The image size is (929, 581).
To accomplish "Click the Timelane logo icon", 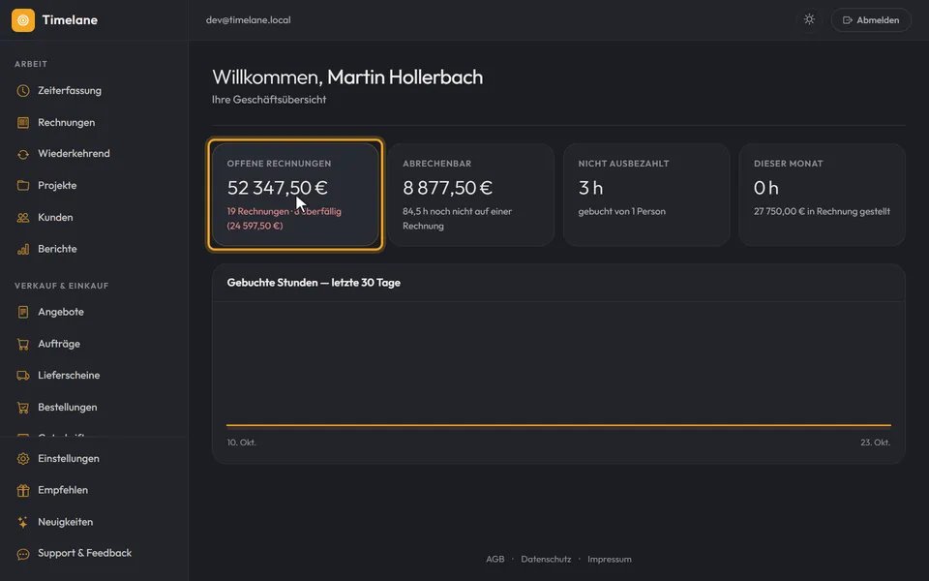I will pos(23,20).
